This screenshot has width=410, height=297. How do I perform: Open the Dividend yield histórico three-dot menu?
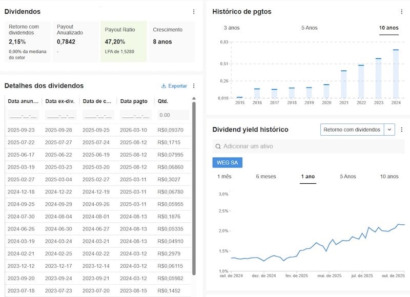(401, 130)
